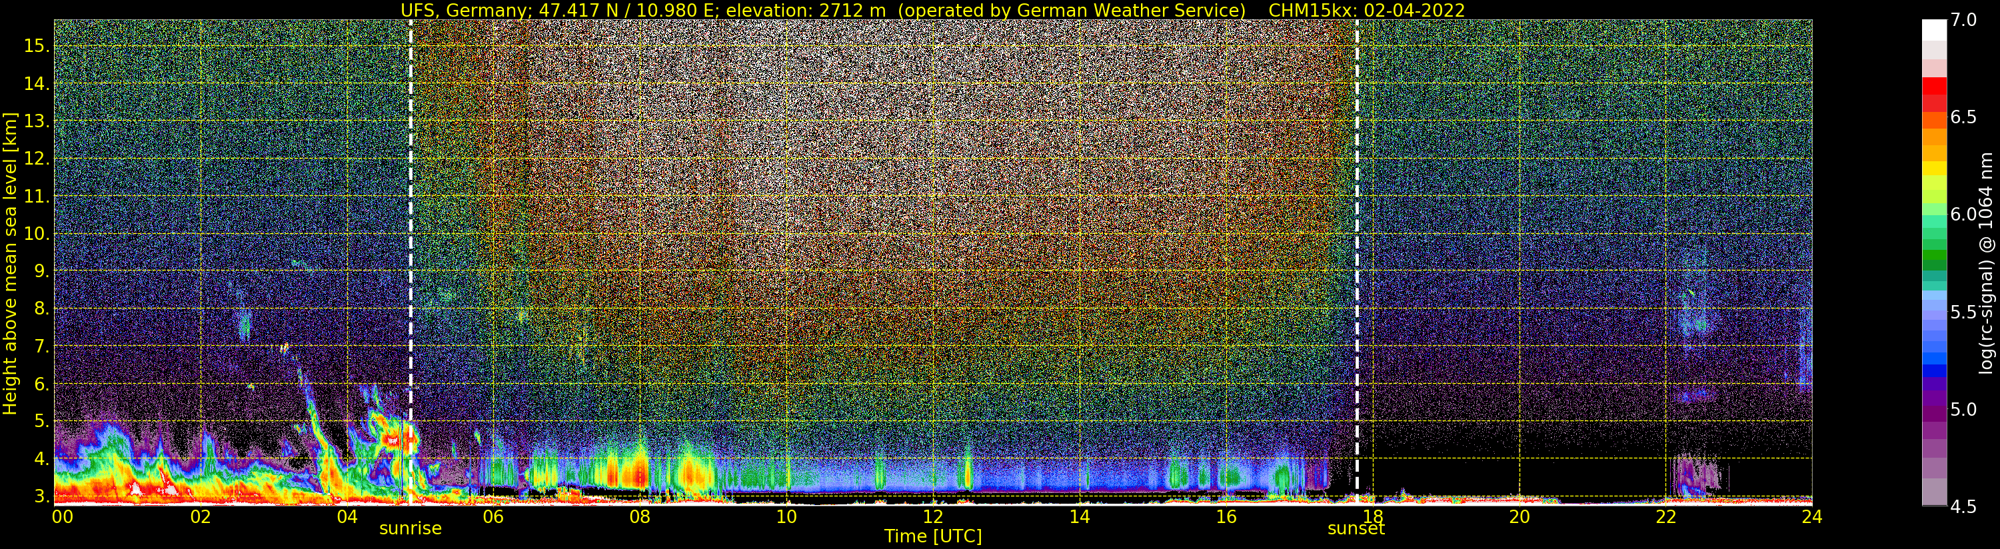The image size is (2000, 549).
Task: Click the '24' time tick label
Action: tap(1812, 516)
